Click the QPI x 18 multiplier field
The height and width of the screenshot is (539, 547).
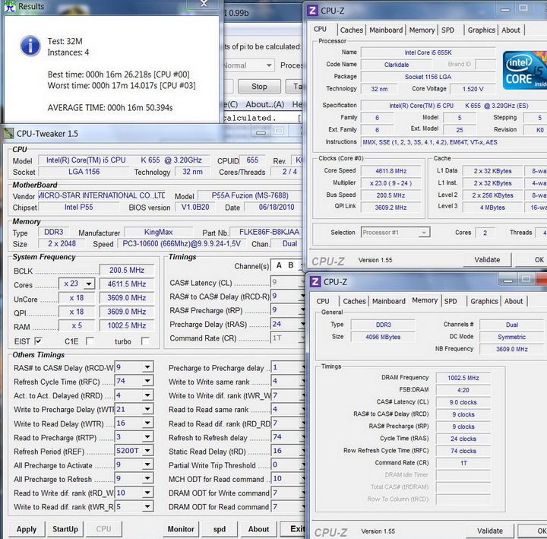click(77, 312)
